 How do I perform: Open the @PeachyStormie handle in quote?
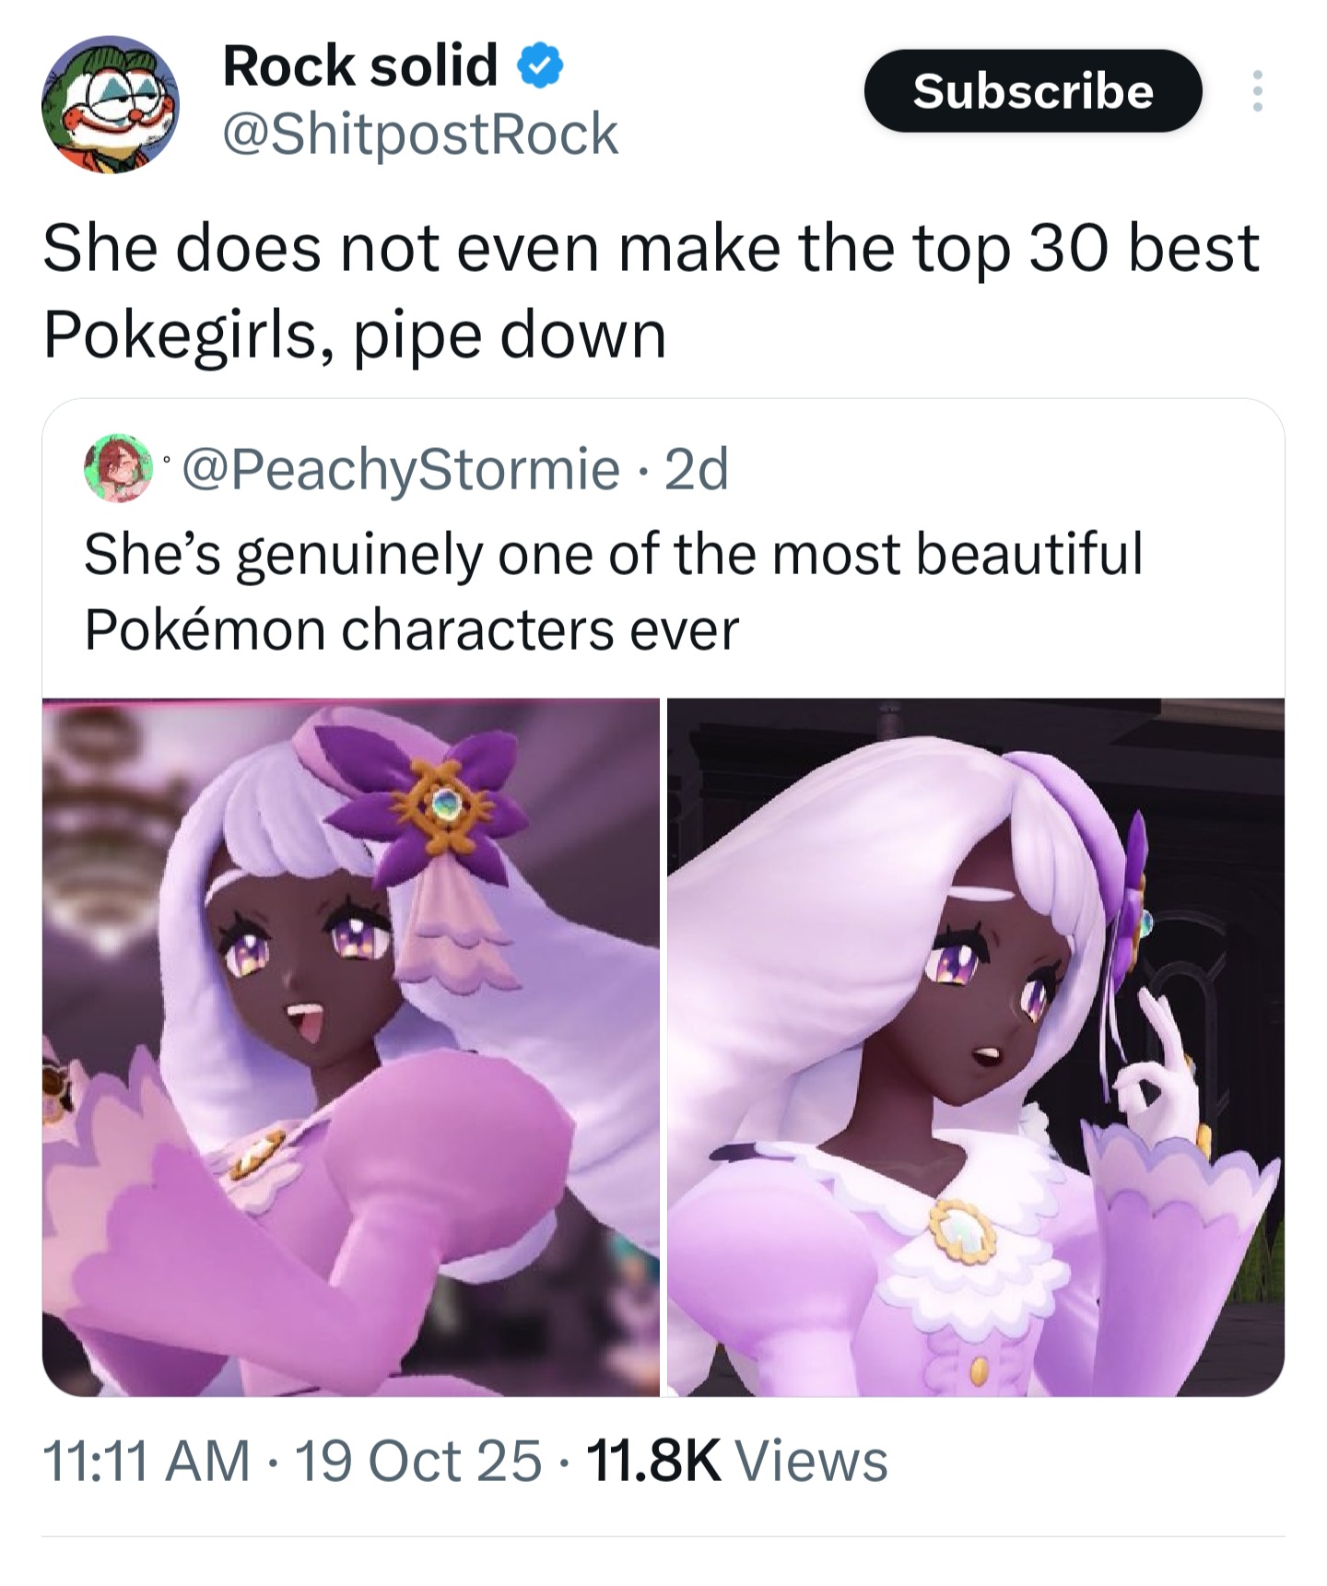click(x=402, y=468)
